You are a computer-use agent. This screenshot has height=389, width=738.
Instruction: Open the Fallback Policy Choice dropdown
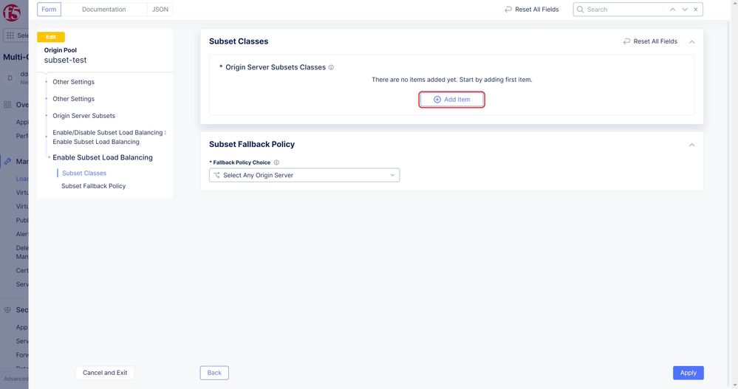(304, 175)
